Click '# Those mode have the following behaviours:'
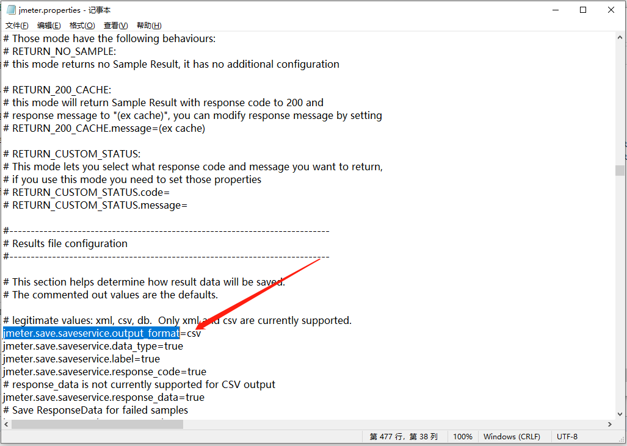The image size is (627, 446). pyautogui.click(x=109, y=38)
